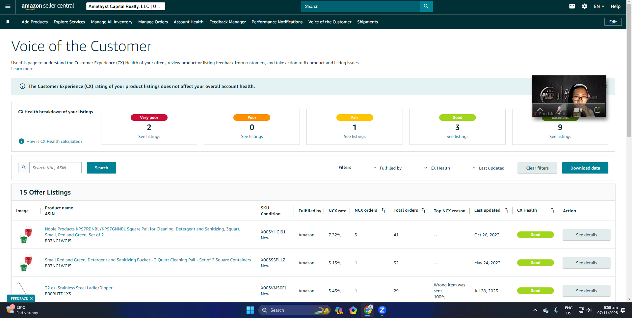See listings with Fair CX Health
632x318 pixels.
tap(355, 136)
